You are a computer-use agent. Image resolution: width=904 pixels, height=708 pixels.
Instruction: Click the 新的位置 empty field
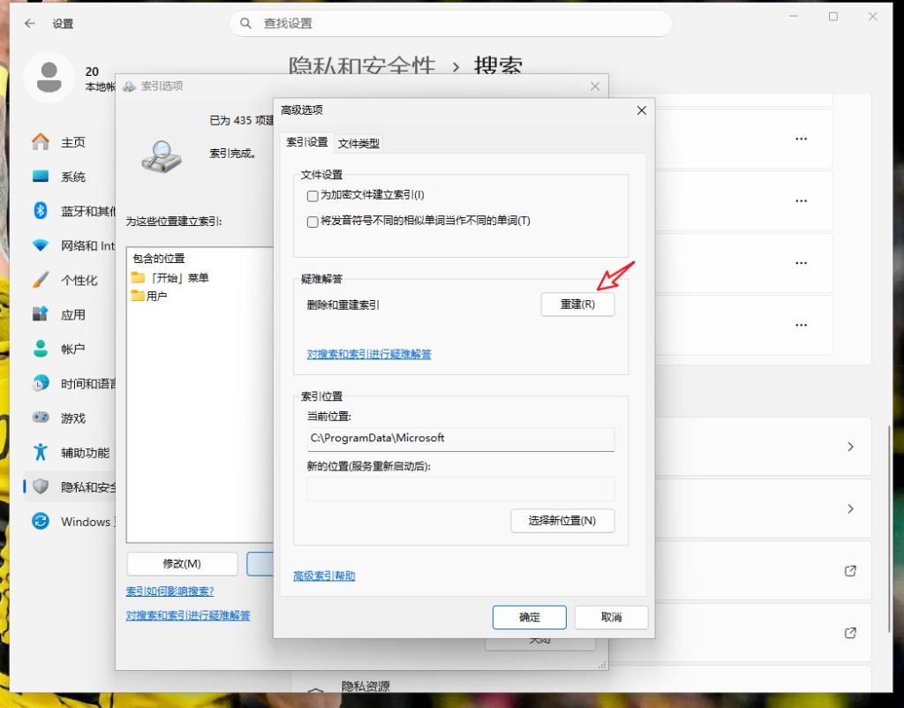tap(461, 489)
